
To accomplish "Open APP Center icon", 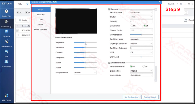I will tap(6, 96).
